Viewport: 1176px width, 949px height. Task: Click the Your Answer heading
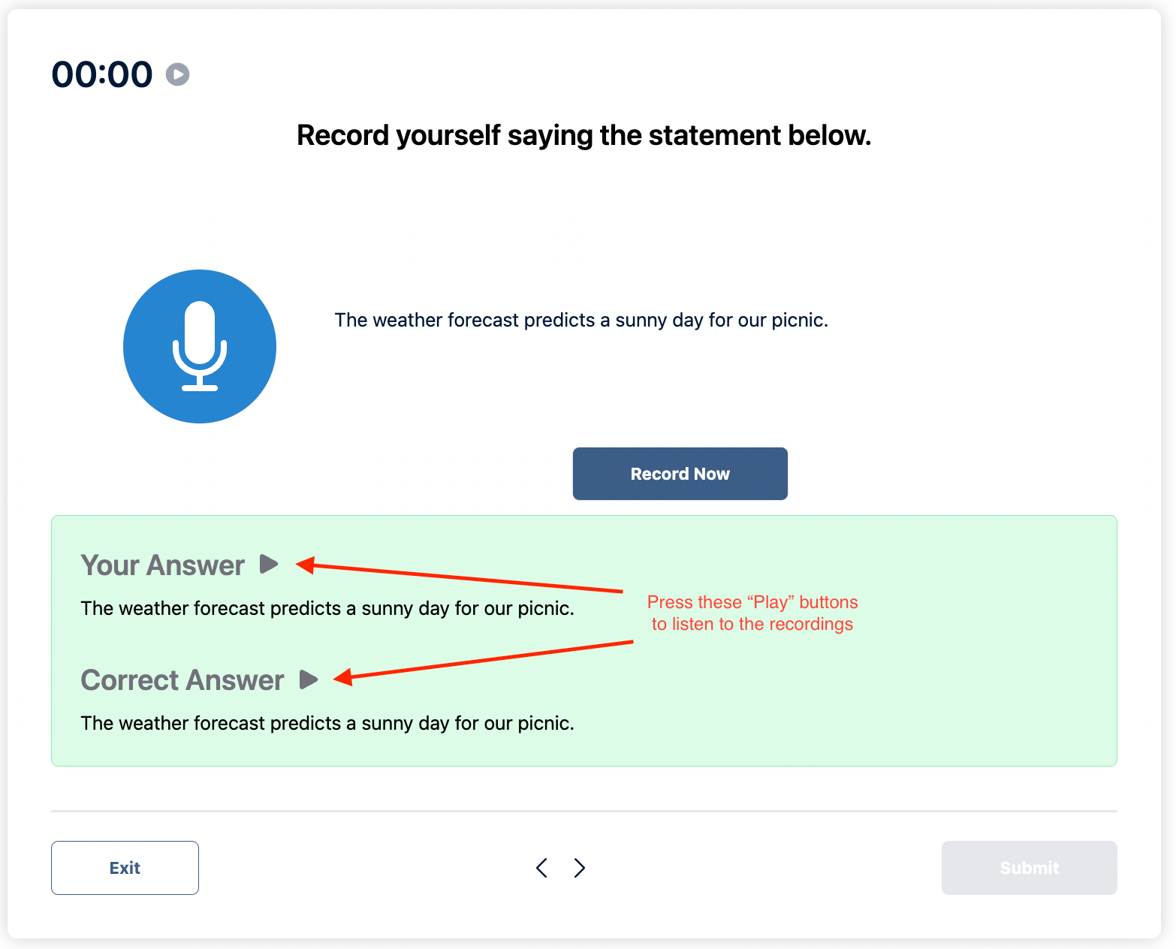(162, 565)
